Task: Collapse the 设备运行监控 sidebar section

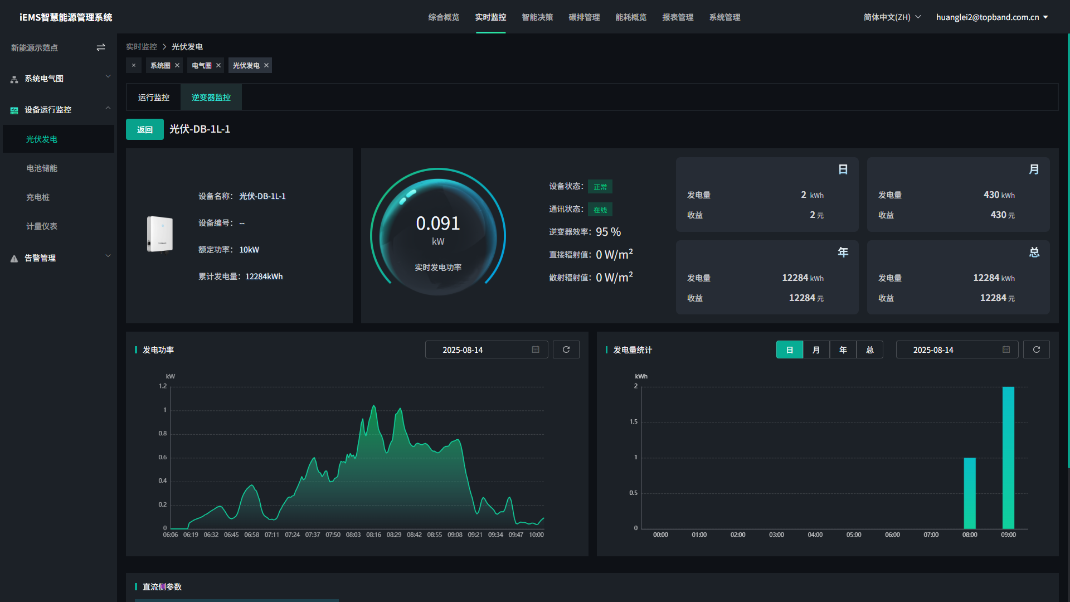Action: (108, 108)
